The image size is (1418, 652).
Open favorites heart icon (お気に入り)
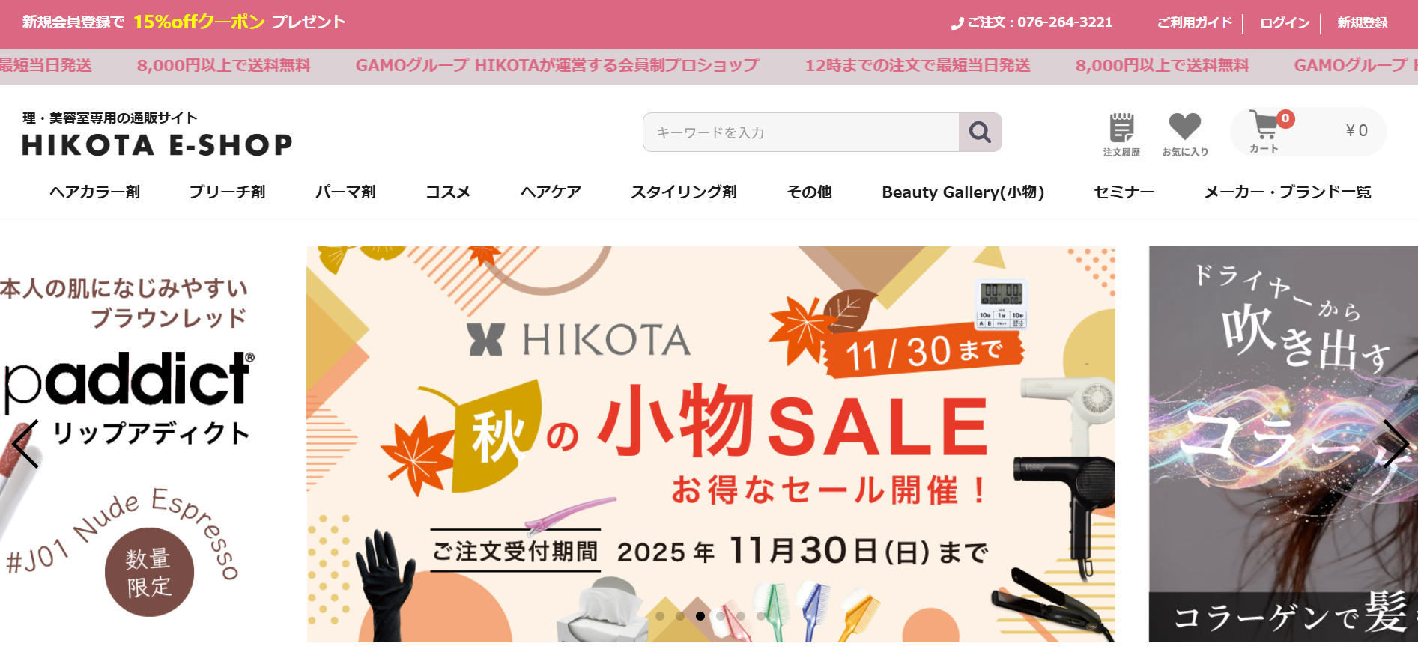[1184, 135]
